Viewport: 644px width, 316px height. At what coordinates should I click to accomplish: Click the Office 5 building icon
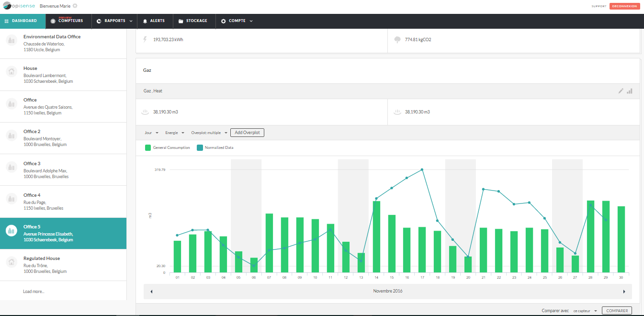coord(11,231)
